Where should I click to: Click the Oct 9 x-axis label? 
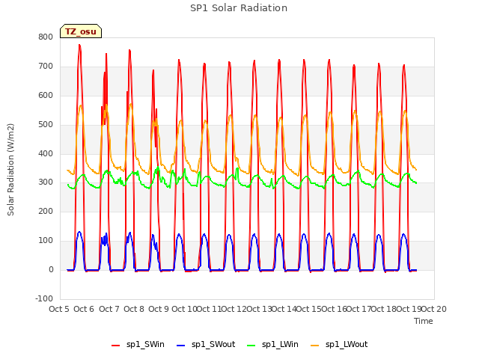pyautogui.click(x=159, y=309)
